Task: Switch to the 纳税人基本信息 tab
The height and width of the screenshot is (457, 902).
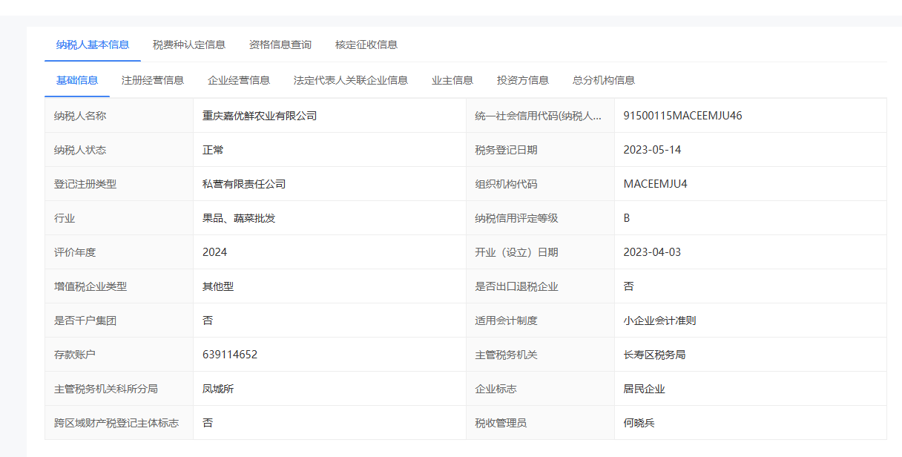Action: click(x=93, y=45)
